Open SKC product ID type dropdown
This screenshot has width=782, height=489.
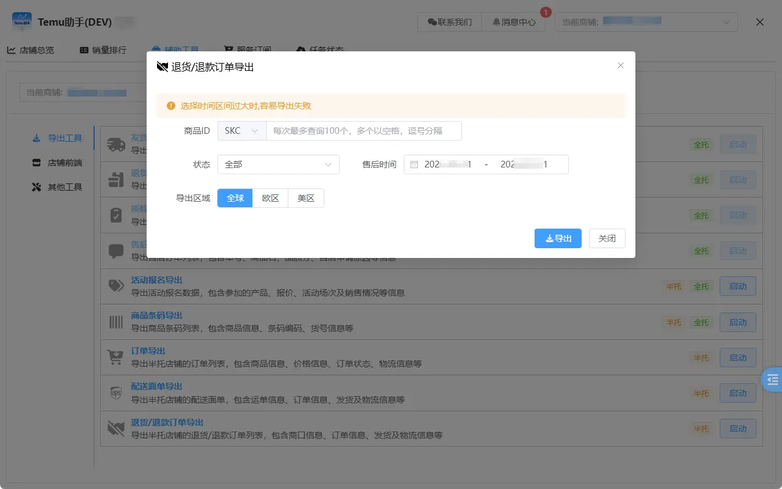coord(242,131)
